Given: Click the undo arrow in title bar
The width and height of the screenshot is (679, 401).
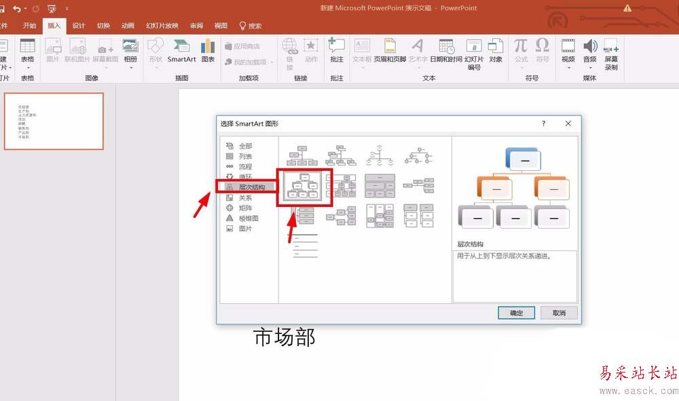Looking at the screenshot, I should point(17,9).
